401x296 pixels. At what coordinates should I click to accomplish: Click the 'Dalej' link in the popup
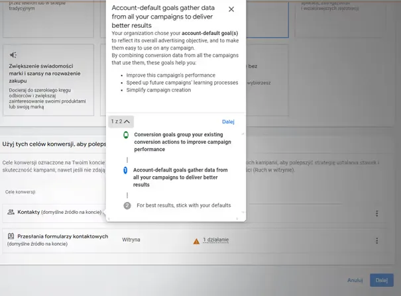[228, 122]
